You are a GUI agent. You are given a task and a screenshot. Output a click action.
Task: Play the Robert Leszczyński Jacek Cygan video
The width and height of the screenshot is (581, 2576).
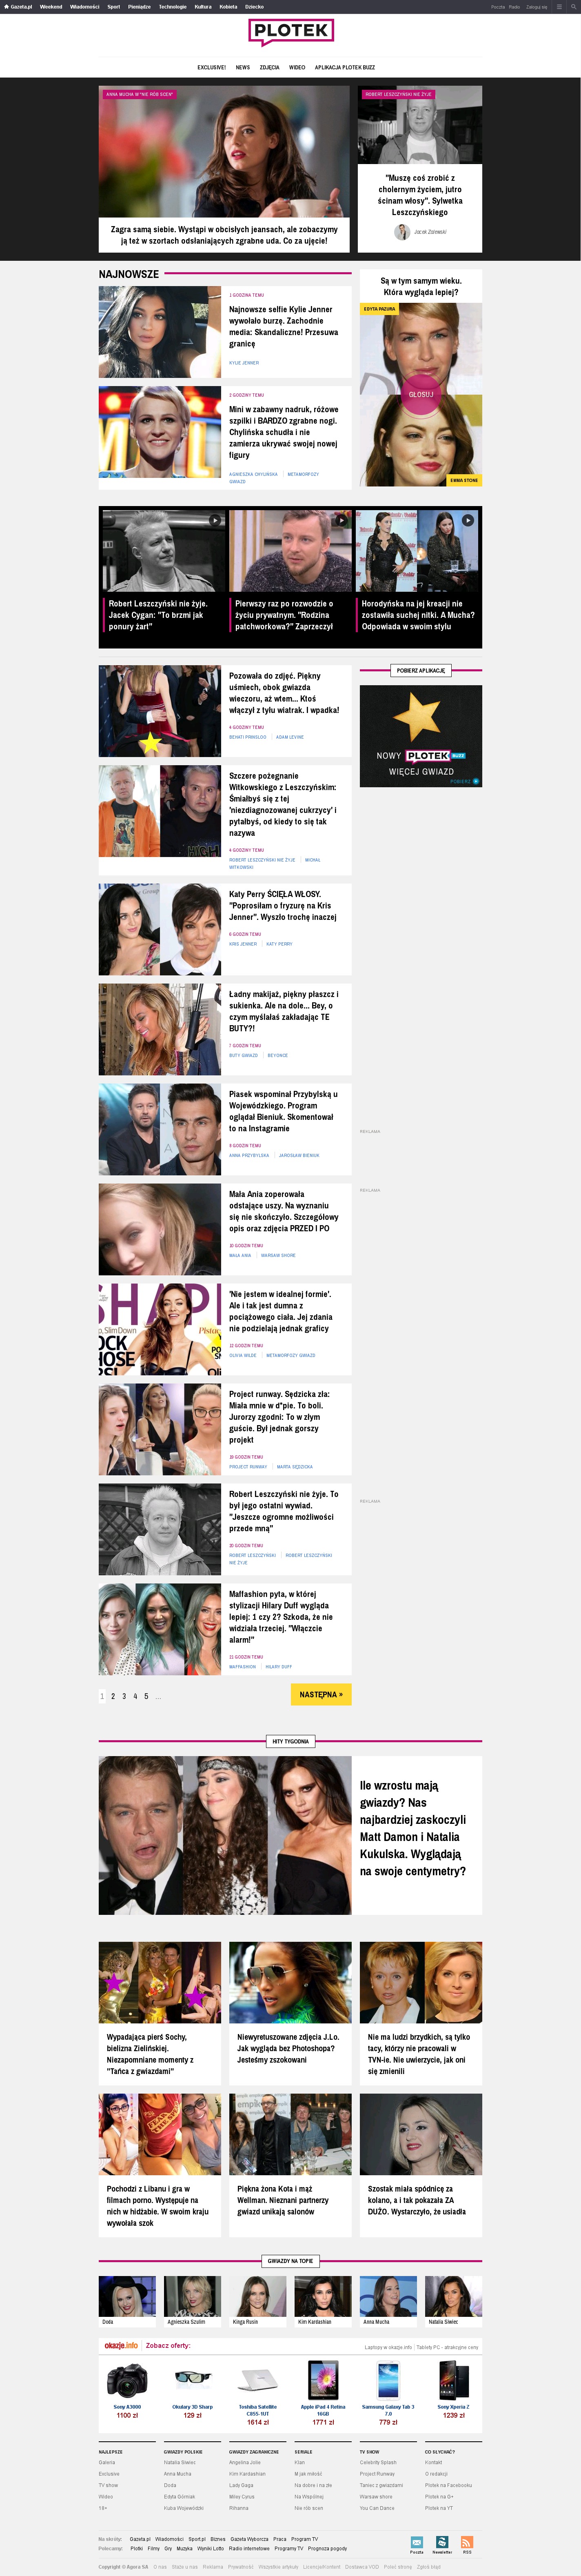pos(214,520)
